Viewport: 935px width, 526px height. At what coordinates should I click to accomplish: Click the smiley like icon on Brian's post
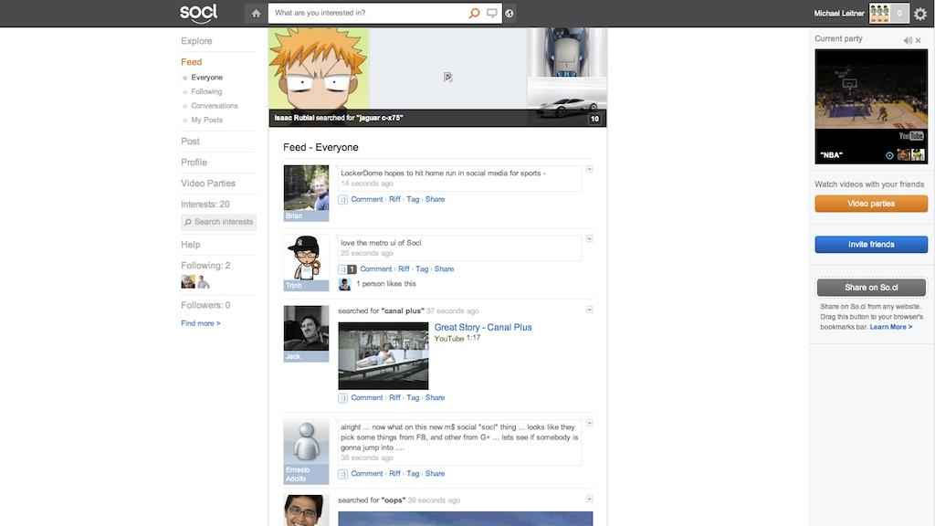tap(343, 200)
